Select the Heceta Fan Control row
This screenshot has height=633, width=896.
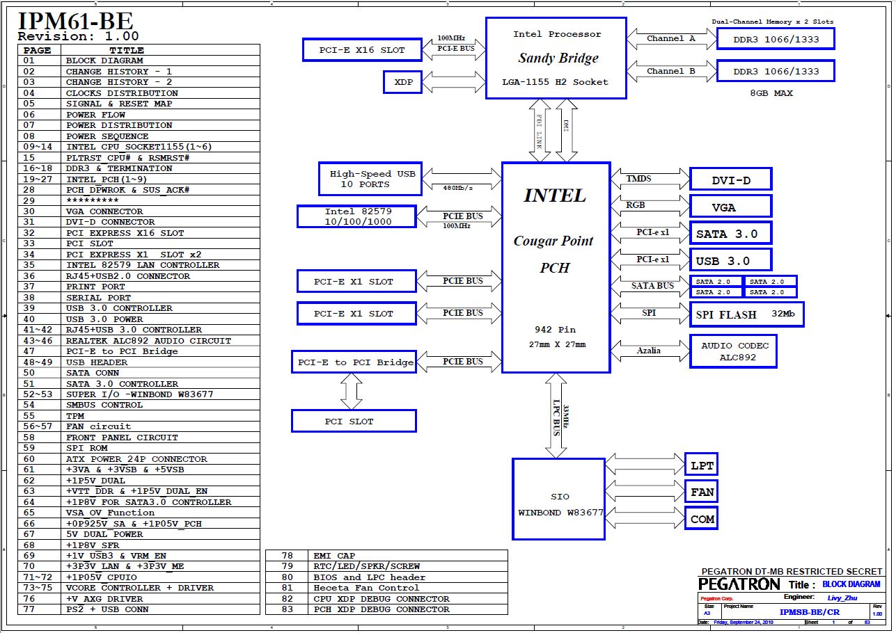386,588
